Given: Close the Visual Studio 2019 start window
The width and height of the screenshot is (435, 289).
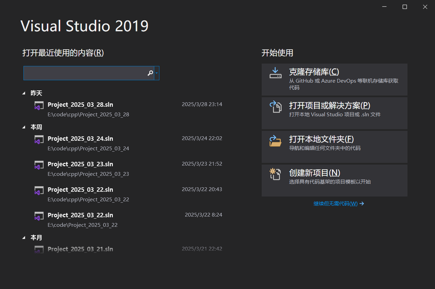Looking at the screenshot, I should coord(425,6).
